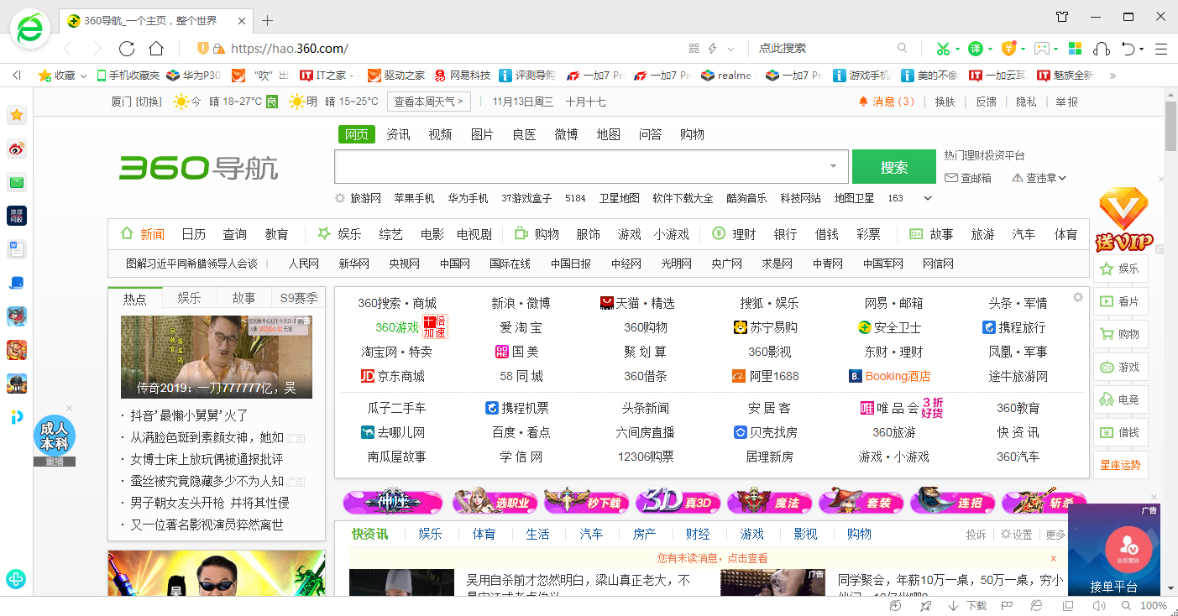Image resolution: width=1178 pixels, height=616 pixels.
Task: Dismiss the unread message notification bar
Action: [1053, 557]
